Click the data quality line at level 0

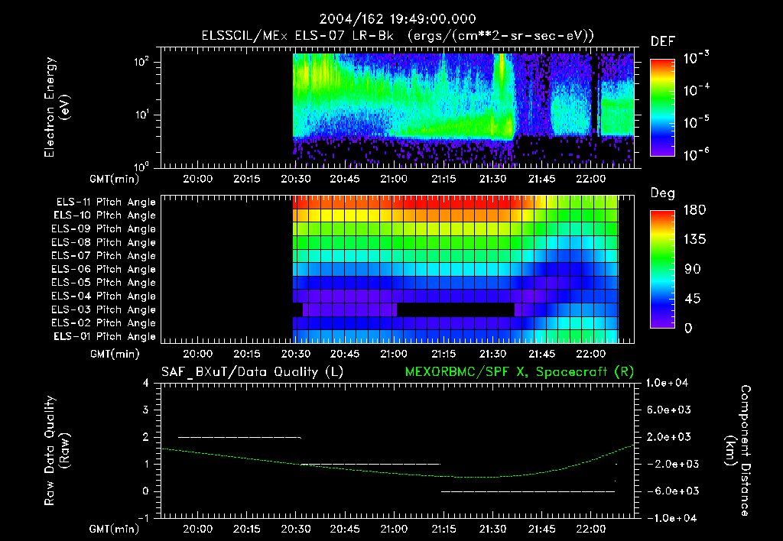coord(528,491)
